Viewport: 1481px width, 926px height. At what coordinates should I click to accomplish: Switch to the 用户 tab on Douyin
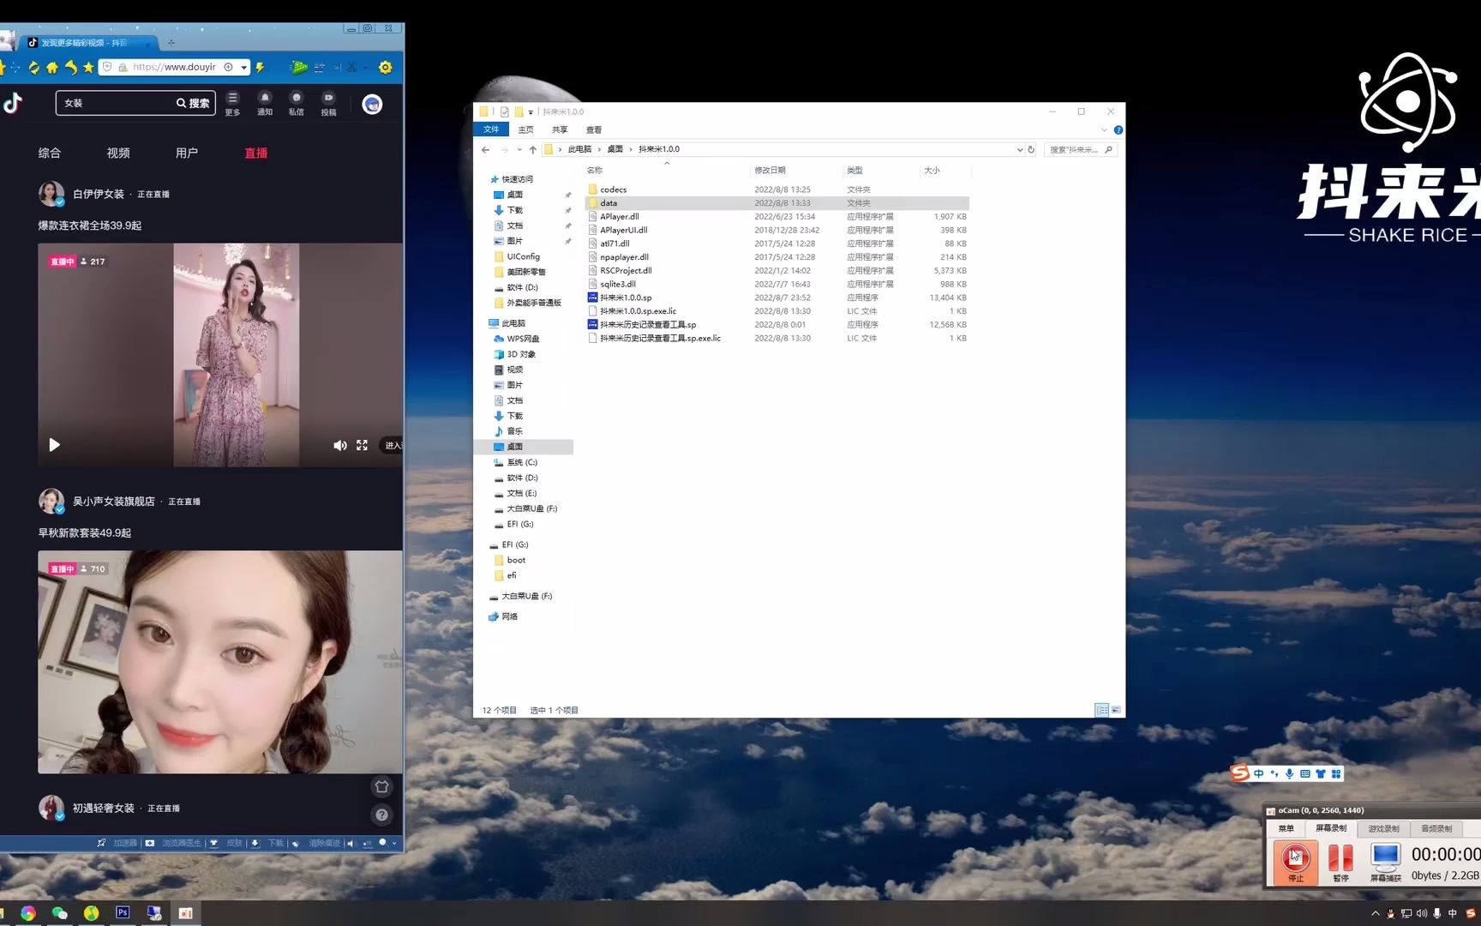[187, 153]
